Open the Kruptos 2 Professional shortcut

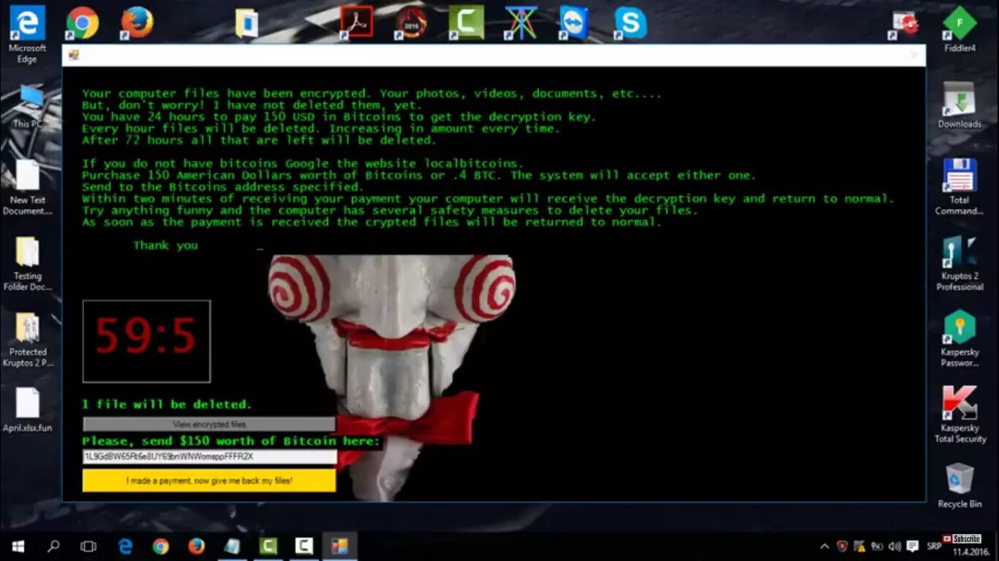(960, 263)
